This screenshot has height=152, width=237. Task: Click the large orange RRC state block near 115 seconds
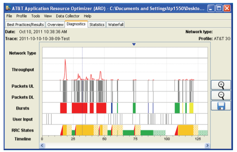[x=186, y=130]
